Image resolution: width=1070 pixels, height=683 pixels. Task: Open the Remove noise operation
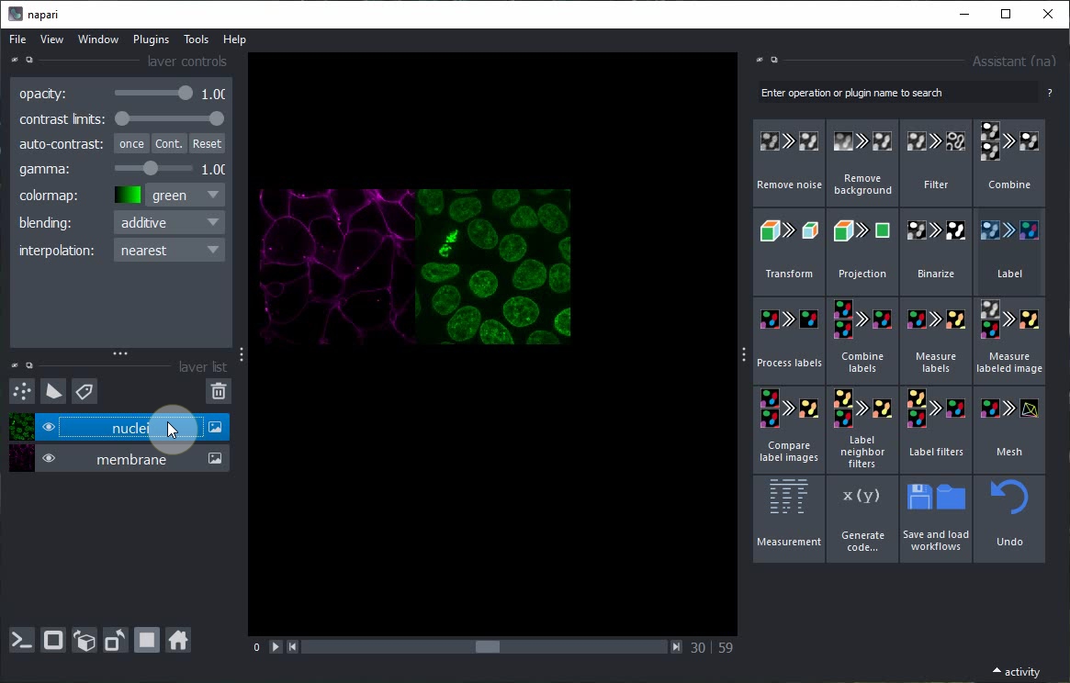point(789,162)
